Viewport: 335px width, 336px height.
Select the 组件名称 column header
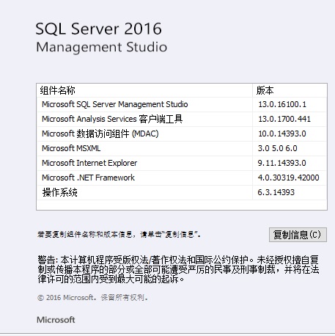[x=144, y=90]
